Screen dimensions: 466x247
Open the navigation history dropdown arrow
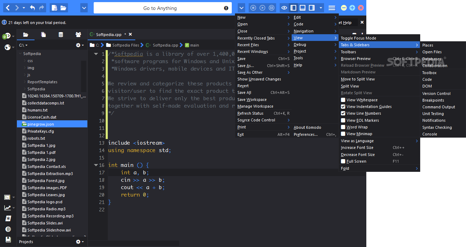[x=24, y=8]
